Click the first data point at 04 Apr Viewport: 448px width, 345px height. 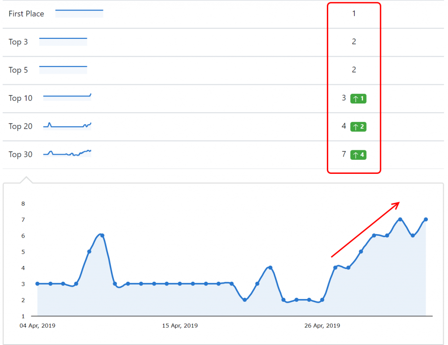click(38, 284)
